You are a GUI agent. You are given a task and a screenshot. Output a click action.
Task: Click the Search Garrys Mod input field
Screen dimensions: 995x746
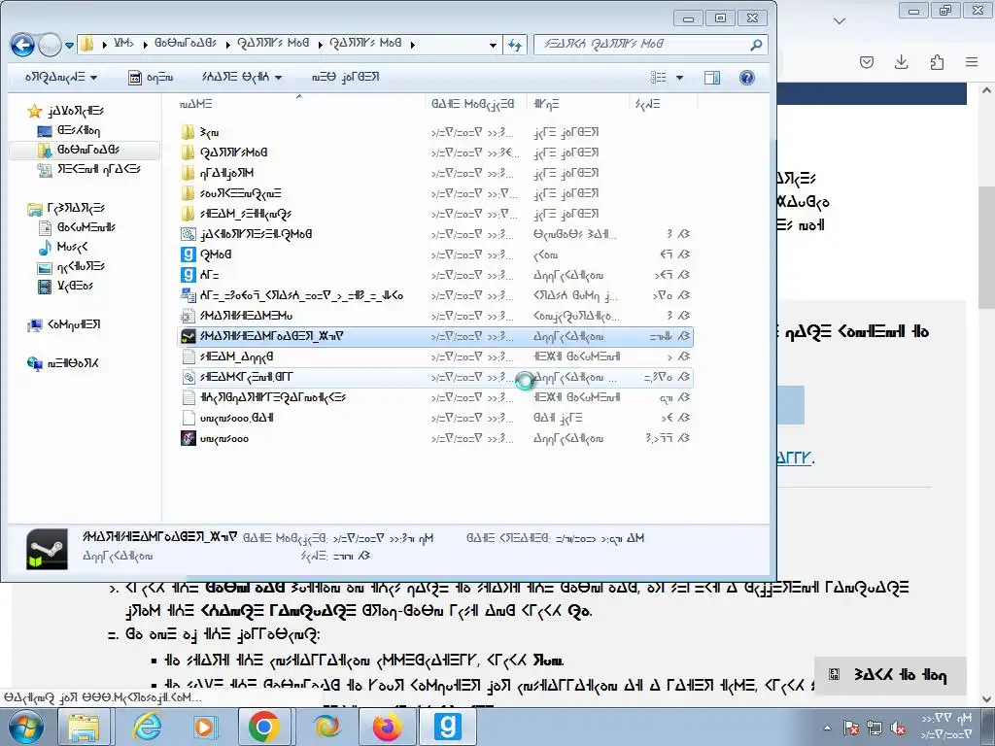tap(641, 44)
